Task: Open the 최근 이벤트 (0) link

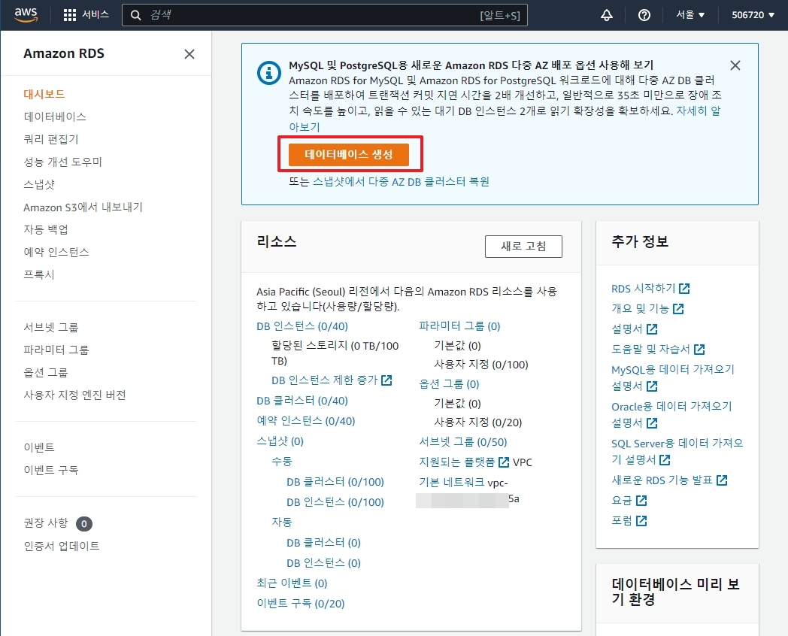Action: point(292,583)
